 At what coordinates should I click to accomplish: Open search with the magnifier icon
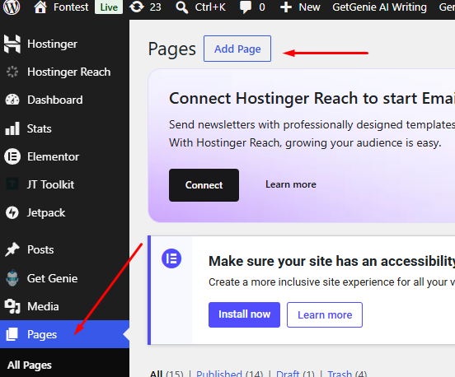point(181,7)
